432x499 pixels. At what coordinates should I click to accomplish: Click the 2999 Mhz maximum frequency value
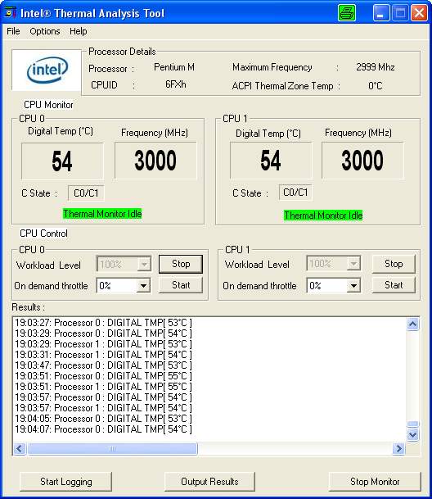click(375, 67)
